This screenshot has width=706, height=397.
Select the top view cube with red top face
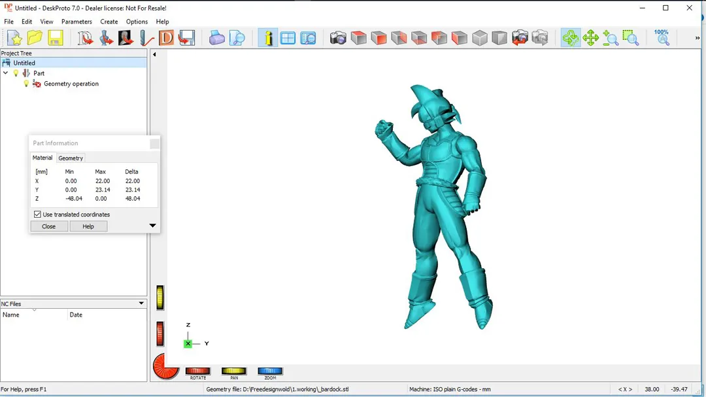[x=359, y=38]
